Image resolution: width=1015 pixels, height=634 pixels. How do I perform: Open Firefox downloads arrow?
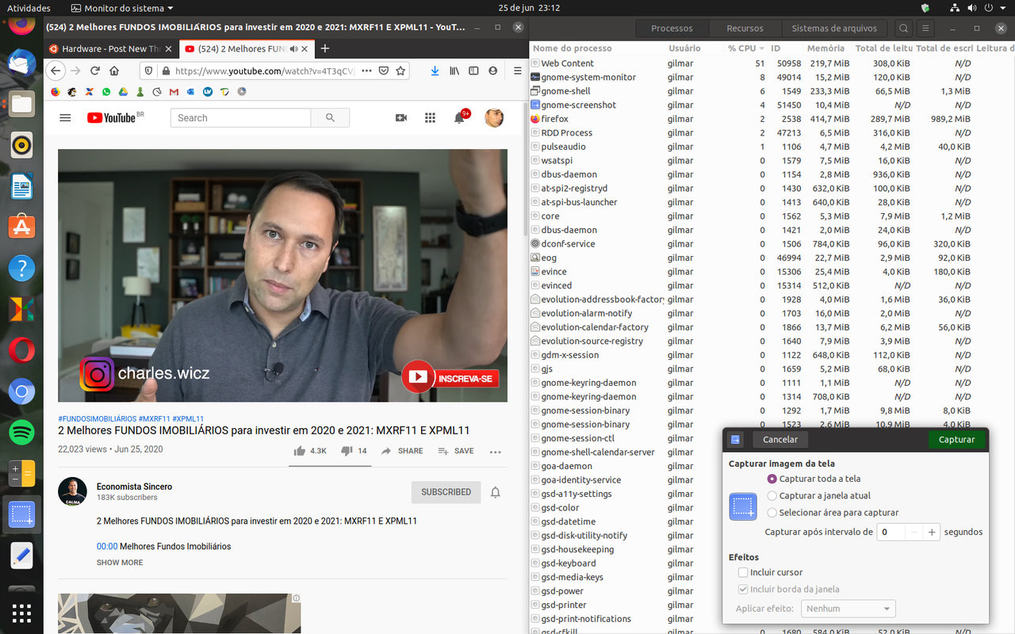[x=435, y=71]
